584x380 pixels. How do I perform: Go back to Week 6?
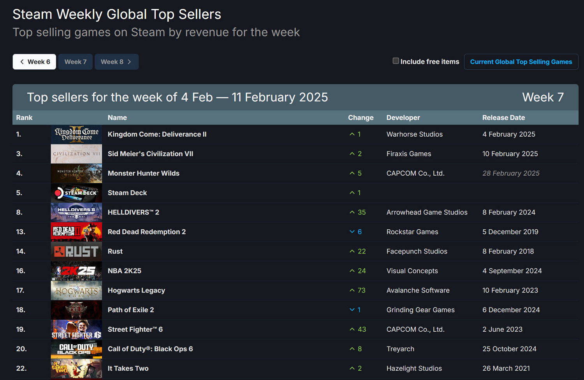[x=34, y=62]
